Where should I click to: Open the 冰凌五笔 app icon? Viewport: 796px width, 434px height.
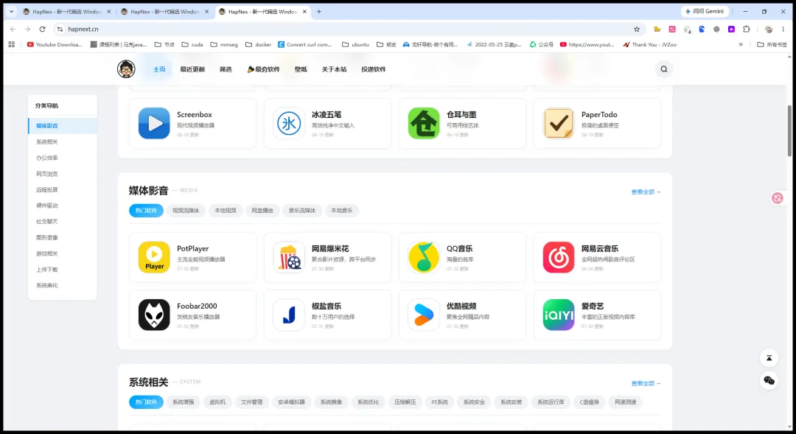[x=289, y=123]
